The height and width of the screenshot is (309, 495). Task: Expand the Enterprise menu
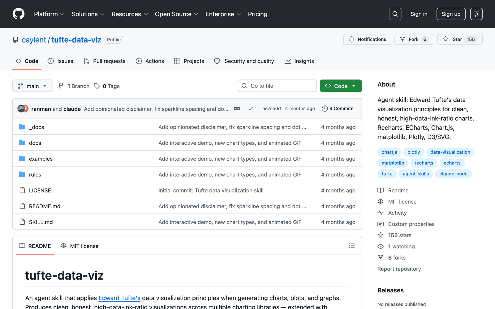(x=223, y=14)
